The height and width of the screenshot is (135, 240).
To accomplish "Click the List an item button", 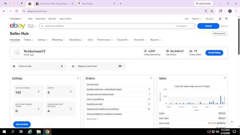I will (x=22, y=124).
